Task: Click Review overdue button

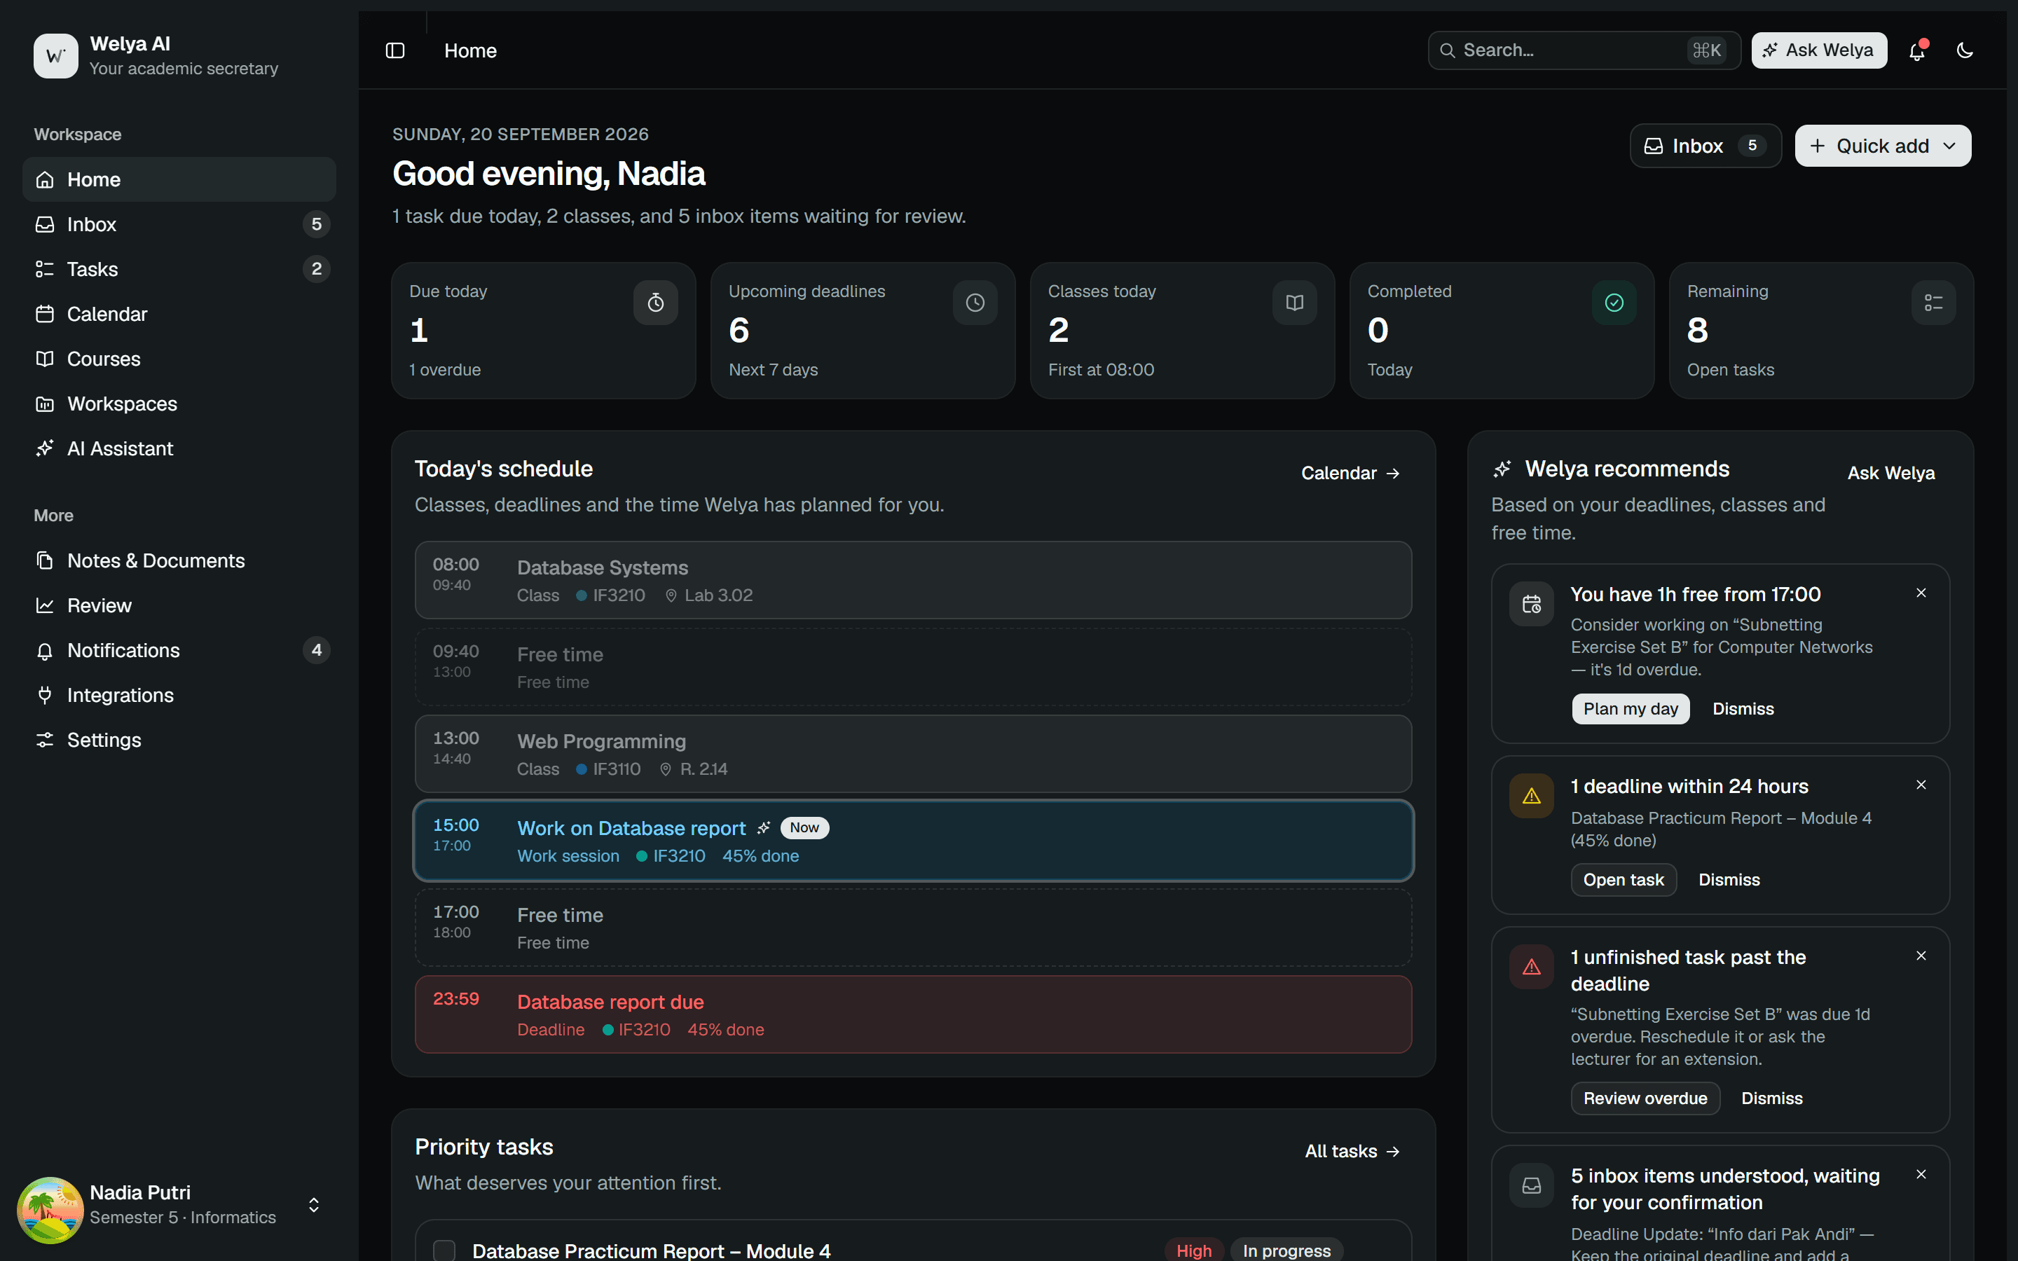Action: click(x=1645, y=1098)
